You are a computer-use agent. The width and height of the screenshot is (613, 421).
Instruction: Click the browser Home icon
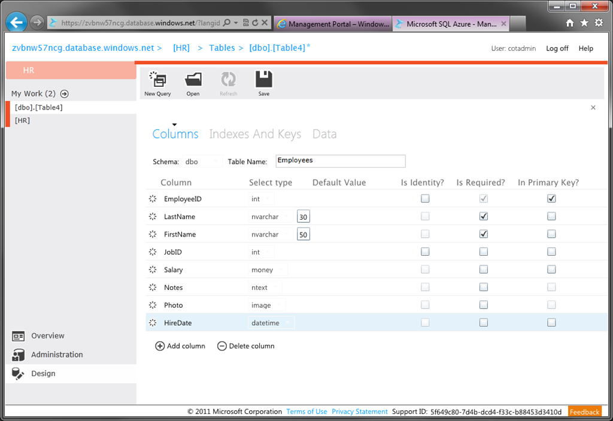(x=570, y=23)
